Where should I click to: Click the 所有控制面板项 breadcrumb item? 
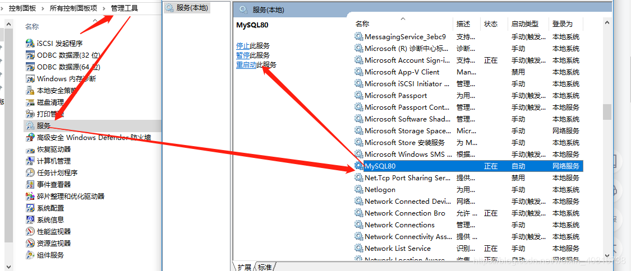[x=73, y=8]
